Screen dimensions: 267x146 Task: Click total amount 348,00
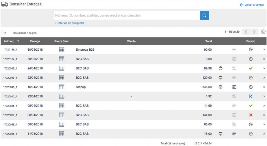(207, 87)
